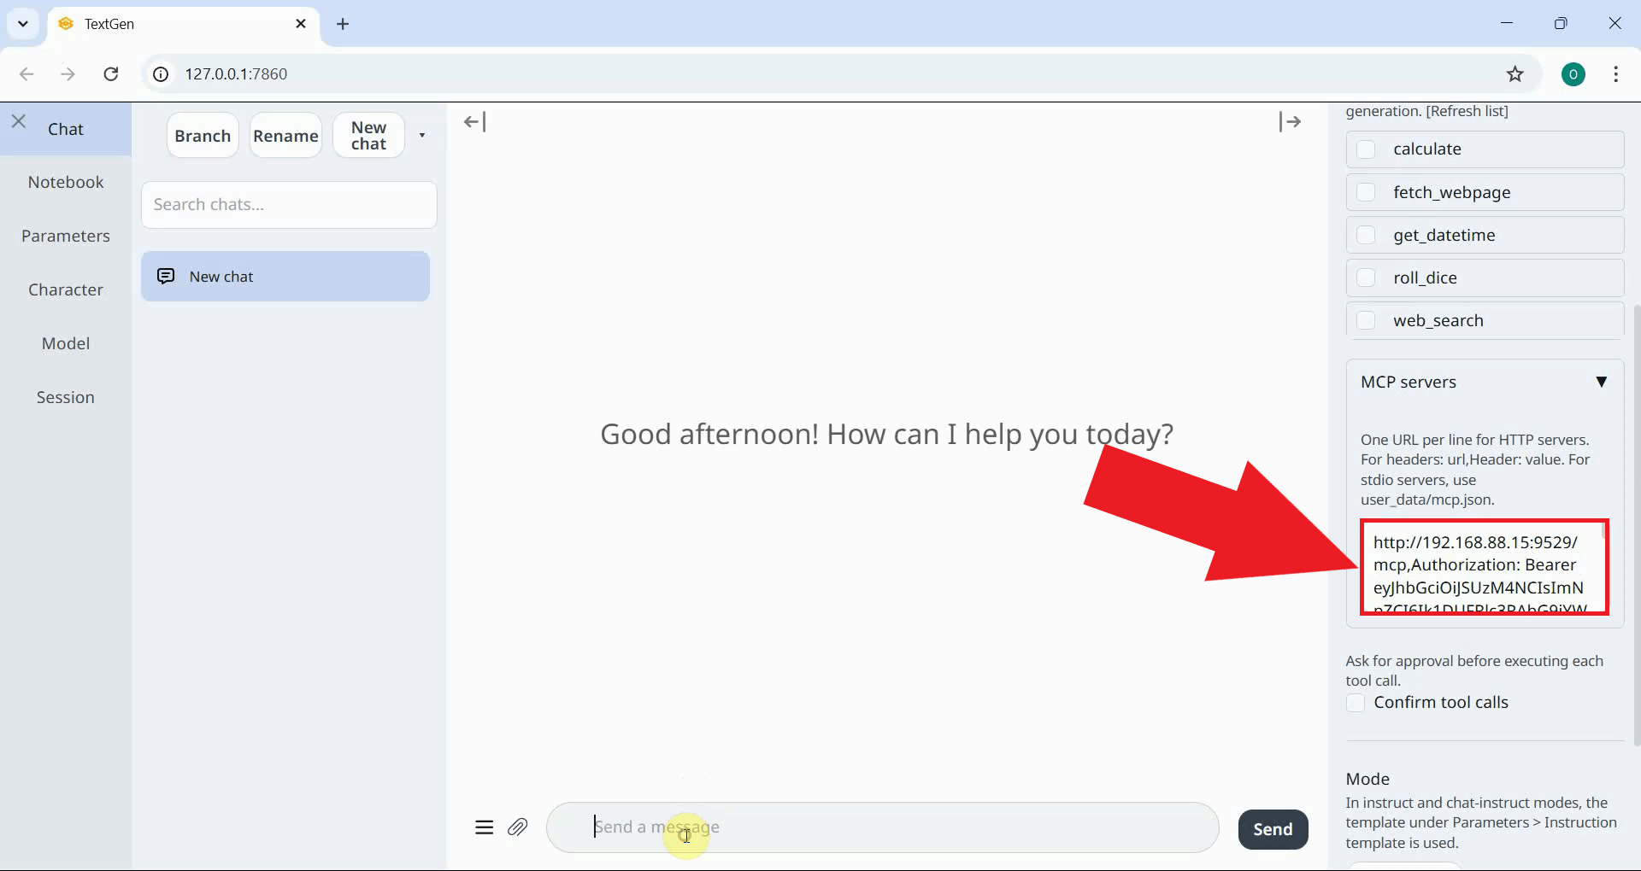Screen dimensions: 1641x871
Task: Bookmark this page with star icon
Action: pyautogui.click(x=1515, y=74)
